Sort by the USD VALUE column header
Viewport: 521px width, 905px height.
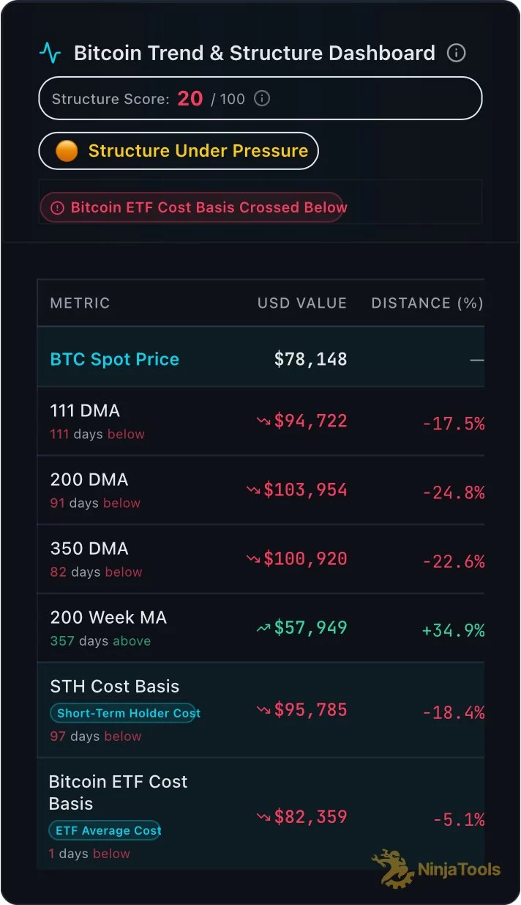301,303
